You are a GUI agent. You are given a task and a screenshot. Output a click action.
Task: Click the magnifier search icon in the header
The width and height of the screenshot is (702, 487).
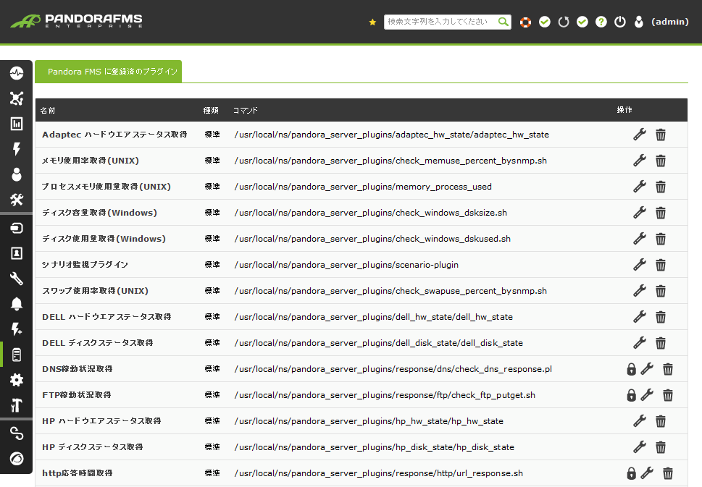[x=503, y=22]
